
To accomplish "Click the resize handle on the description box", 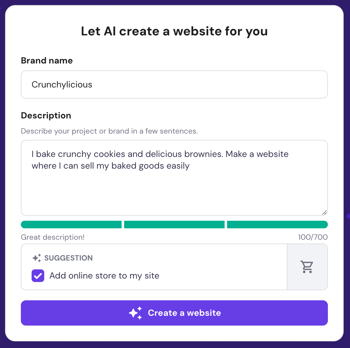I will [324, 212].
